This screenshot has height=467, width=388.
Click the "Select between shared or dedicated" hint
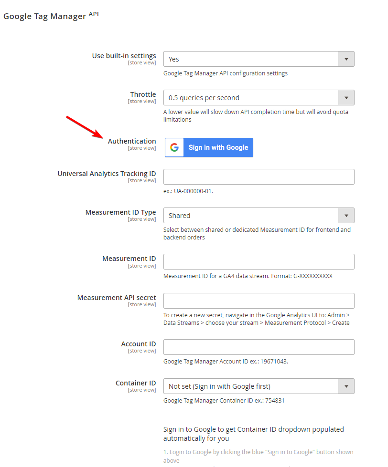click(x=257, y=234)
